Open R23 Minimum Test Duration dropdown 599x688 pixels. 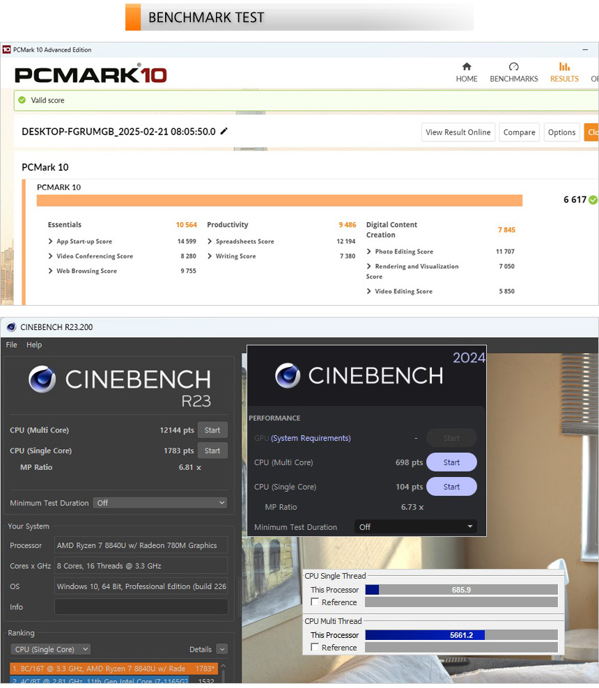coord(160,503)
